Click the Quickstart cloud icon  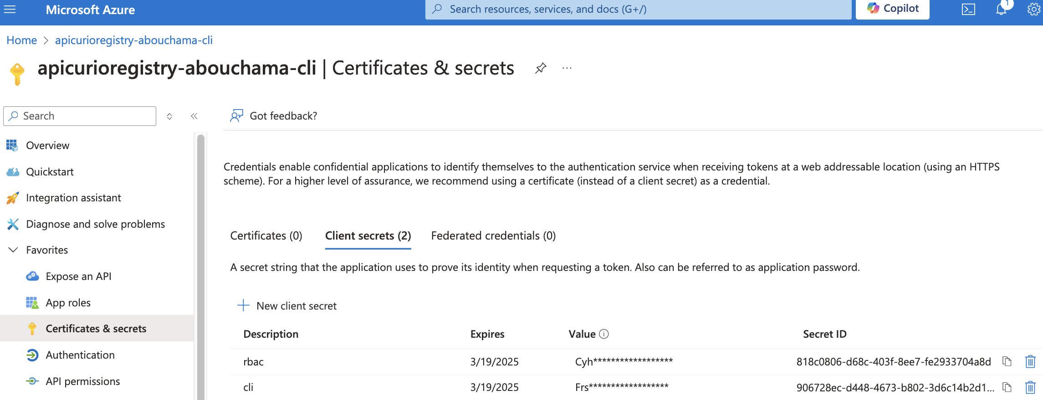pyautogui.click(x=13, y=172)
